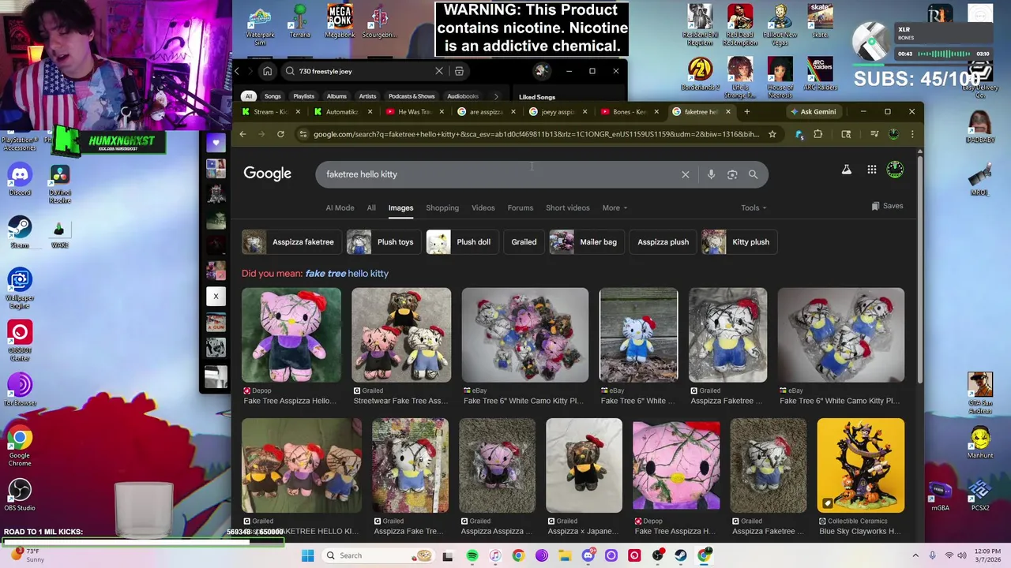Open Chrome extensions puzzle icon
Viewport: 1011px width, 568px height.
tap(817, 134)
